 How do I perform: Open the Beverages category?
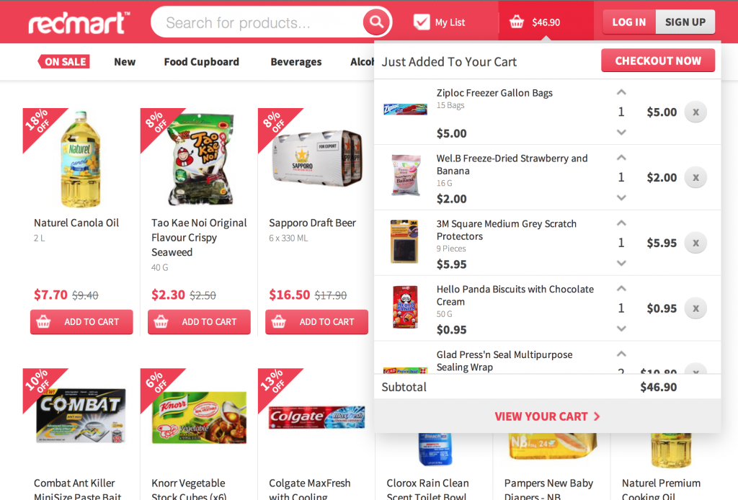(296, 62)
